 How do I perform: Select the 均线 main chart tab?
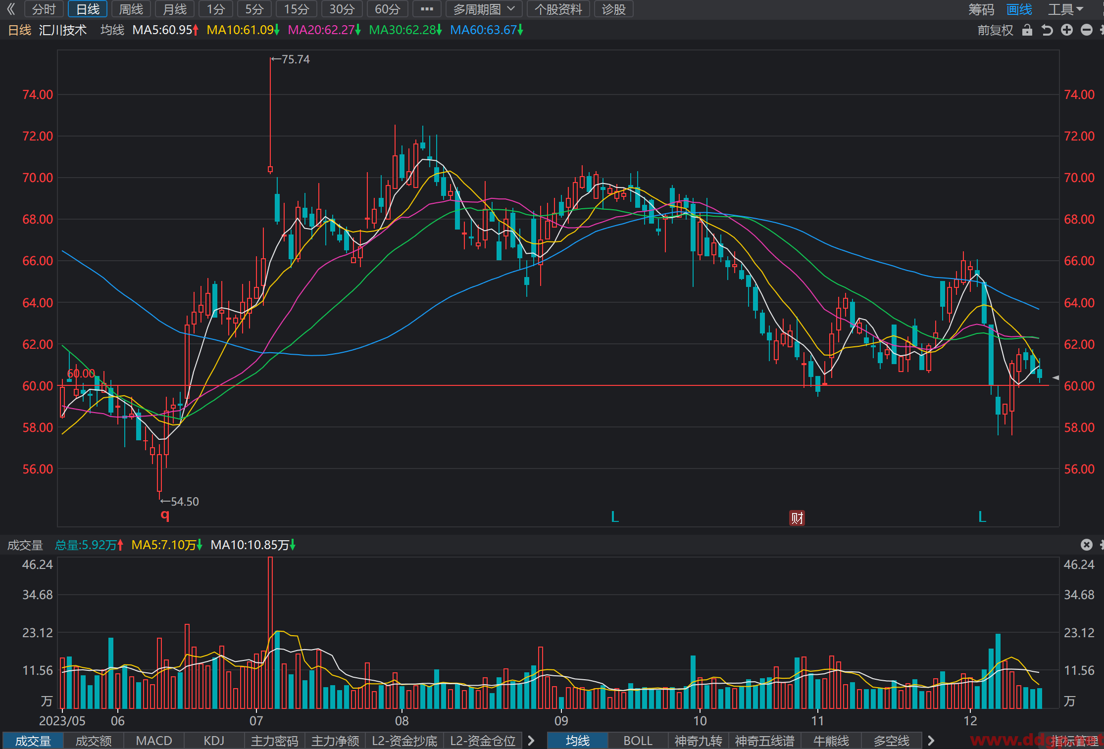coord(578,741)
